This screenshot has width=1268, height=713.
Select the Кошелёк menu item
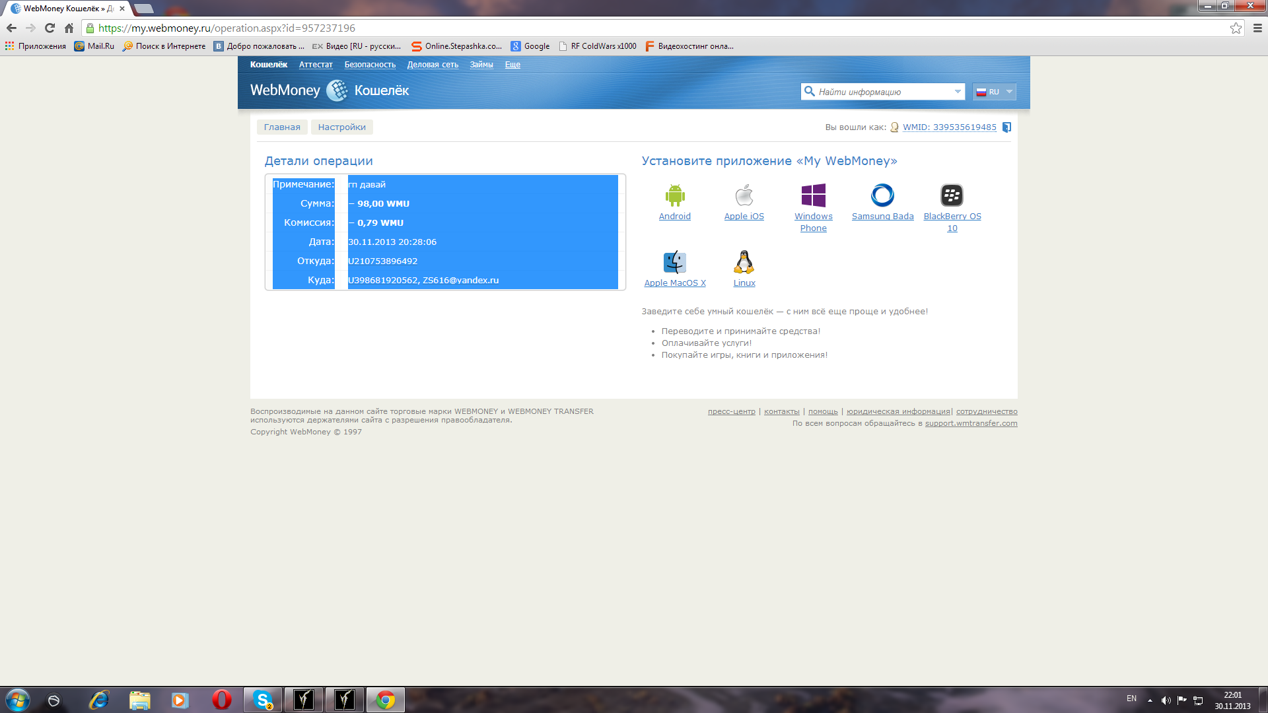coord(269,65)
